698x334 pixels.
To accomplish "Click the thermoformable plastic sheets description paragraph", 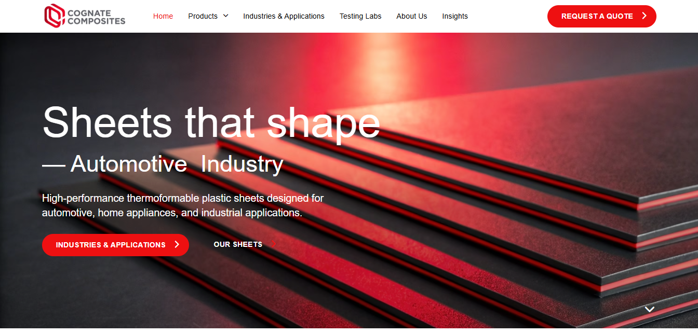I will pyautogui.click(x=182, y=205).
